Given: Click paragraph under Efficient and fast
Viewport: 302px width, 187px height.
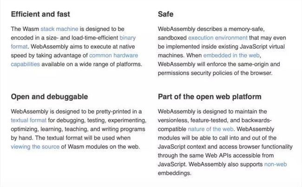Looking at the screenshot, I should click(77, 46).
